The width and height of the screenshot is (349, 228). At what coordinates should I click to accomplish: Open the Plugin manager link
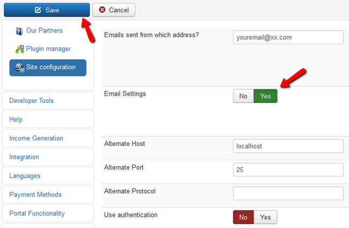[x=48, y=49]
